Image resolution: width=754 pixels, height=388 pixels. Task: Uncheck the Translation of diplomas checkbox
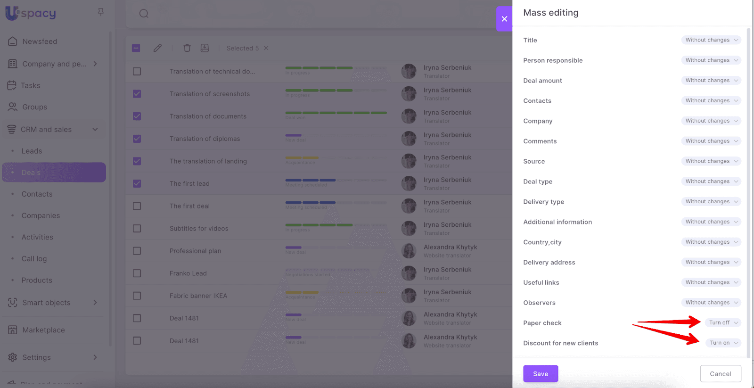point(137,139)
